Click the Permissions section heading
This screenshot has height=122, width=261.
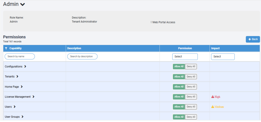15,37
